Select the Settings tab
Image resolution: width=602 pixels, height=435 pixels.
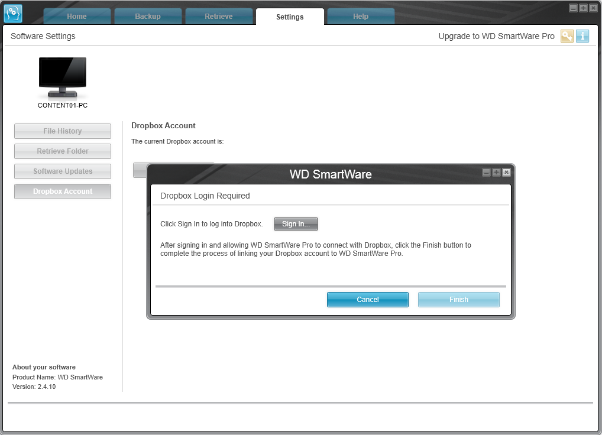coord(290,17)
